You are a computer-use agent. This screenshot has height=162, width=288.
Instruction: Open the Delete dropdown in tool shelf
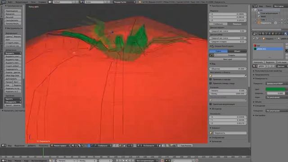[x=13, y=99]
